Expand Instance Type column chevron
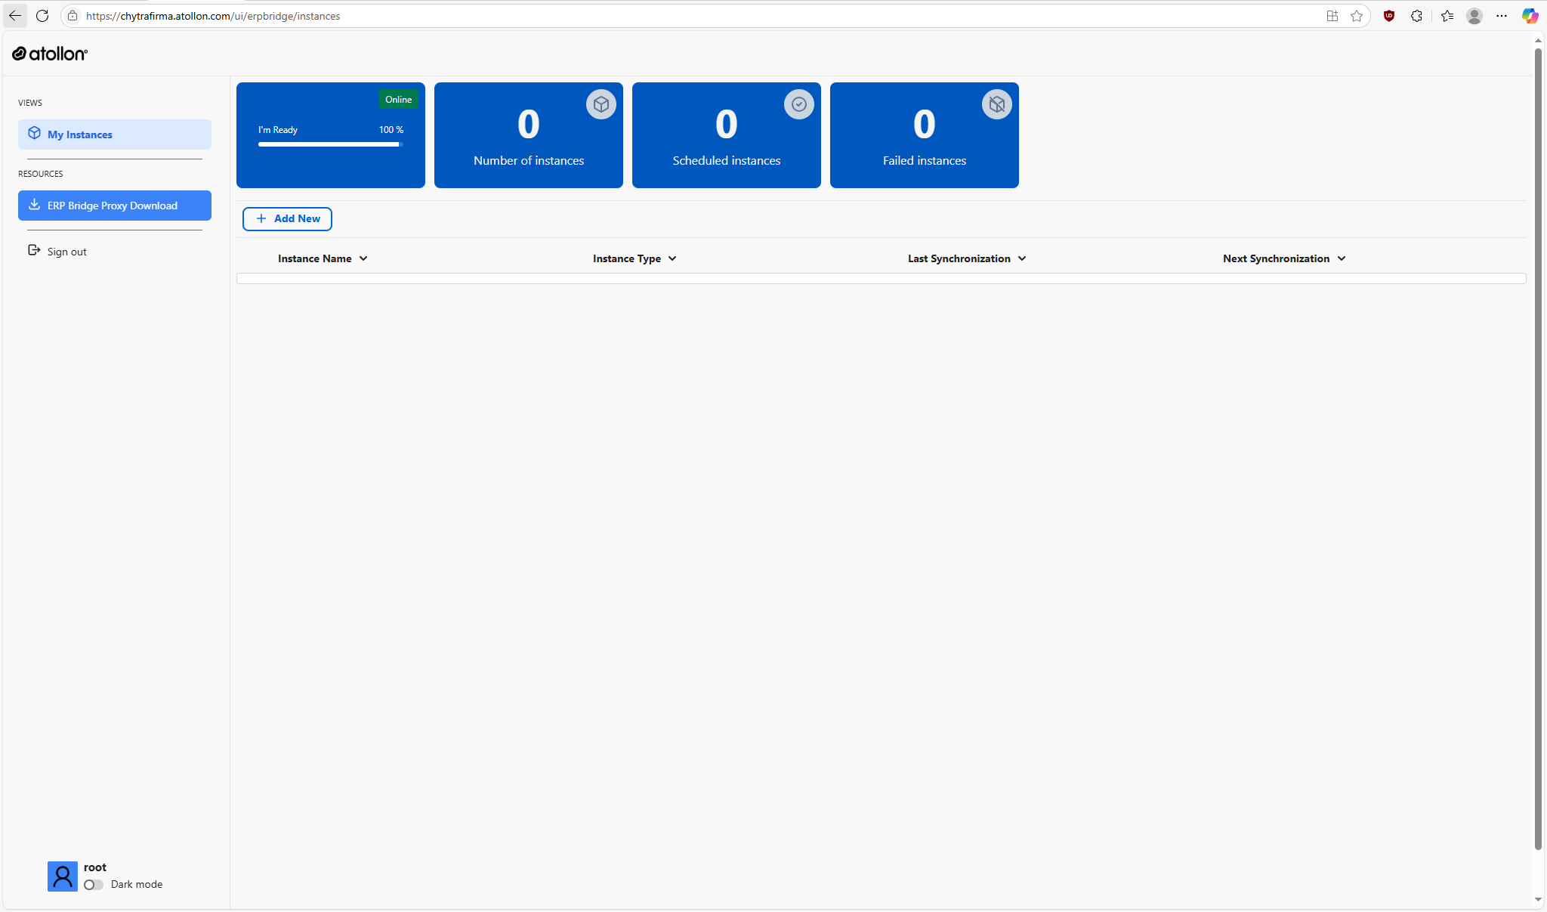Image resolution: width=1547 pixels, height=912 pixels. tap(672, 258)
